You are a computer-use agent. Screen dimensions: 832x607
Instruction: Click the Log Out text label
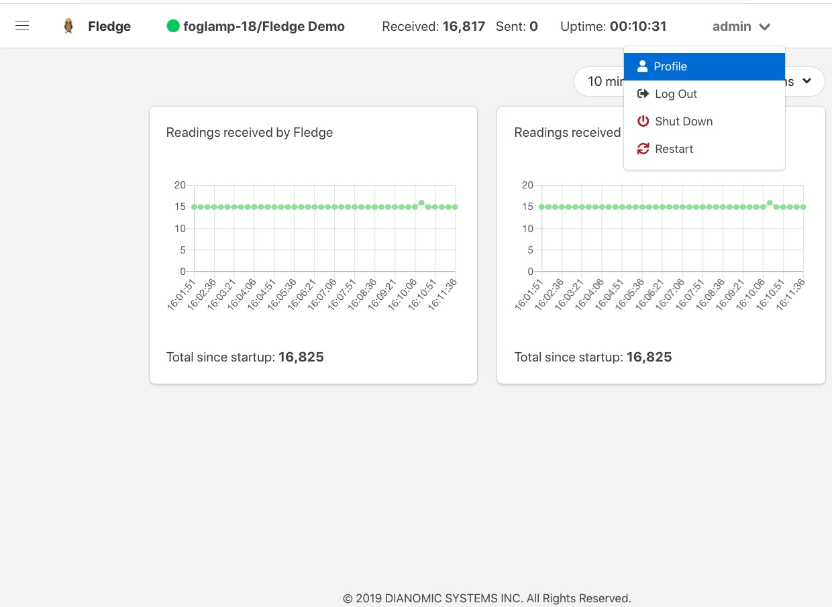pos(676,94)
